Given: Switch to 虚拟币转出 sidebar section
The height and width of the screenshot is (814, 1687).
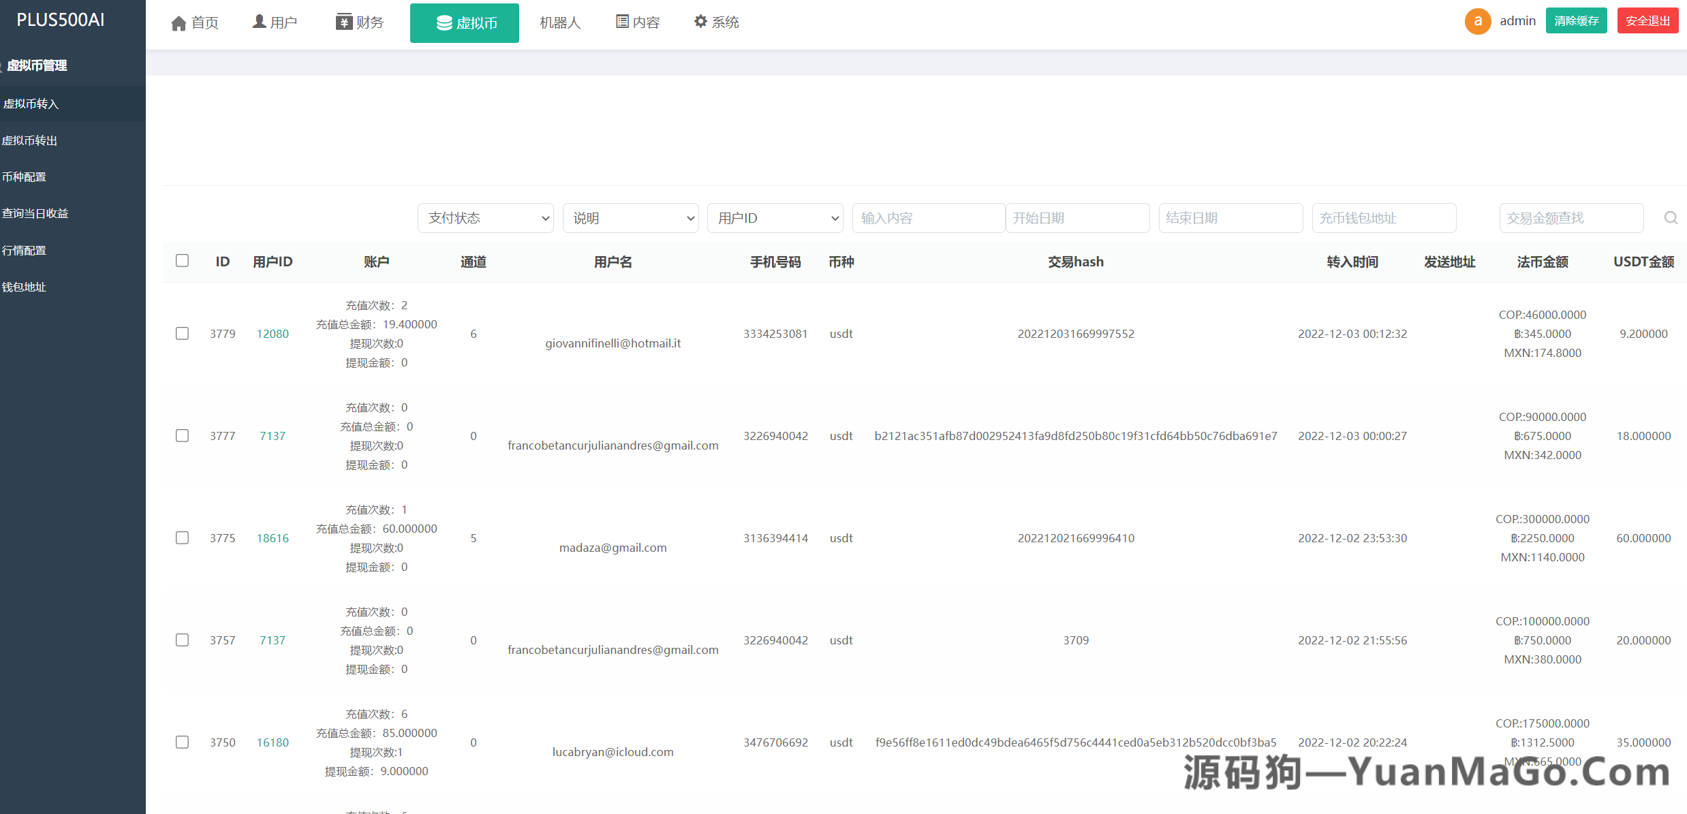Looking at the screenshot, I should tap(30, 140).
